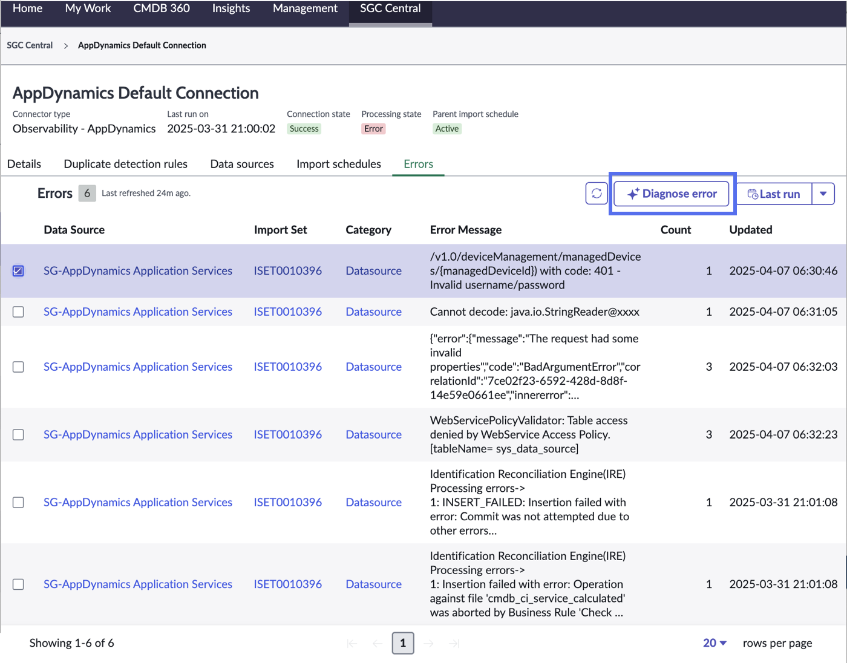Switch to the Details tab
The height and width of the screenshot is (663, 847).
point(24,164)
